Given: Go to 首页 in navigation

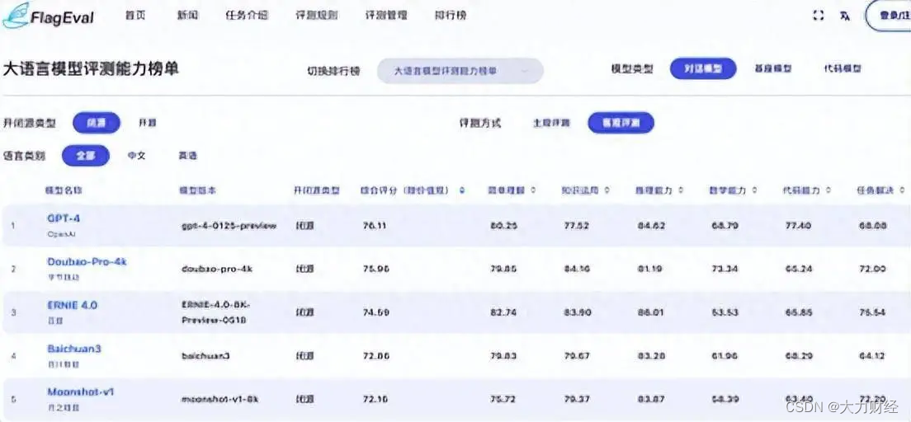Looking at the screenshot, I should click(135, 15).
